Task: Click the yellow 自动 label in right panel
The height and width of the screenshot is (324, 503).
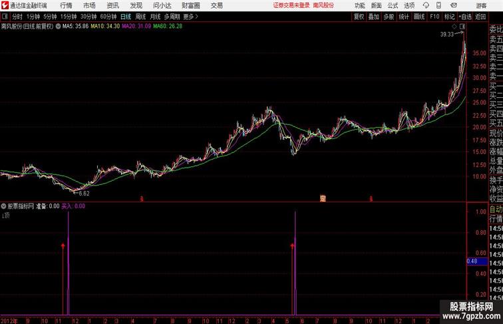Action: pos(496,210)
